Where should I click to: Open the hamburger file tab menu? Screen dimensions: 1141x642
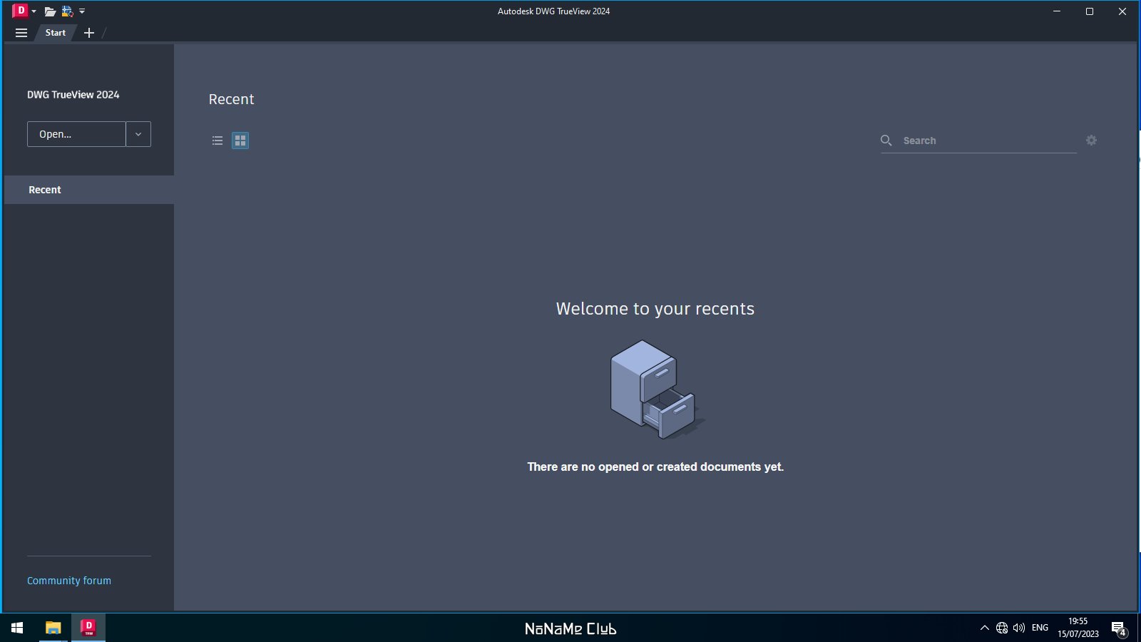tap(21, 33)
